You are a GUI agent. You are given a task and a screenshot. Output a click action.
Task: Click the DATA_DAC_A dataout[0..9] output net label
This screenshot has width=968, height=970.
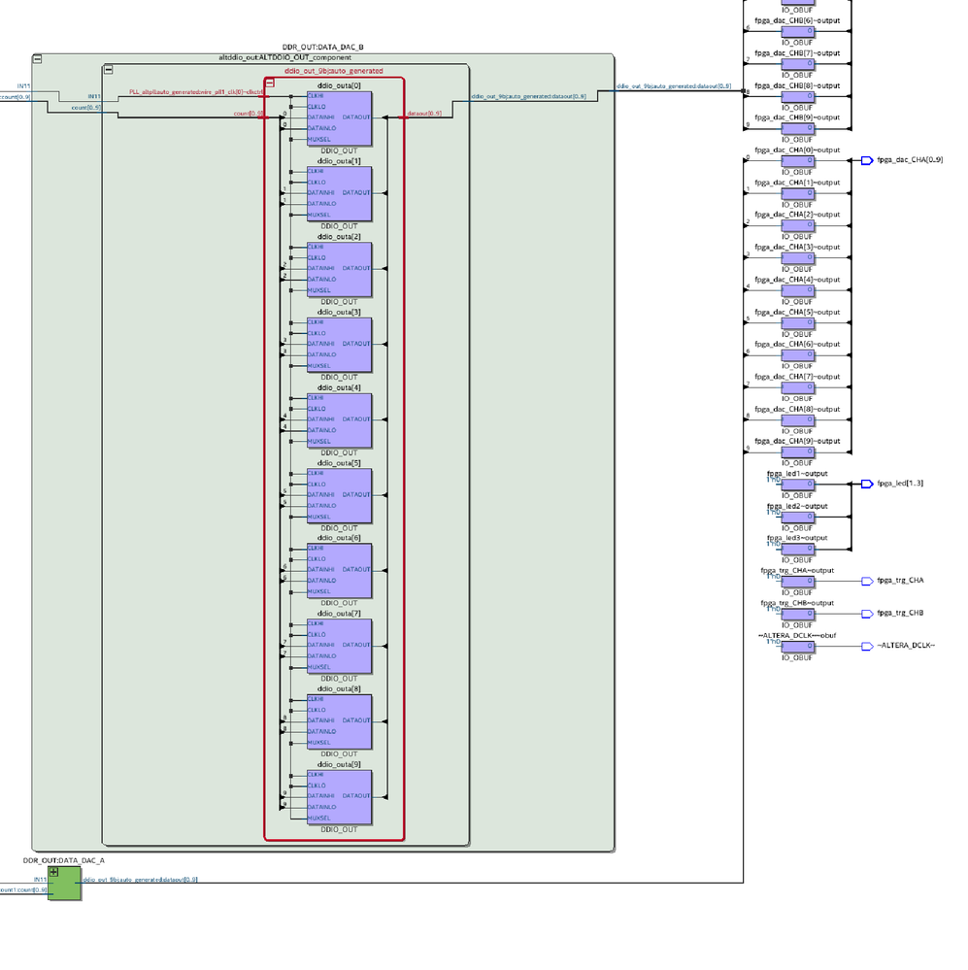(x=141, y=880)
